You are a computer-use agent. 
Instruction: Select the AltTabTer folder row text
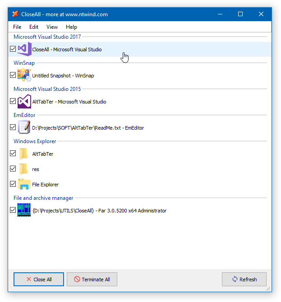pos(43,154)
